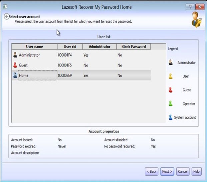Click the Home row's Blank Password value

[120, 75]
